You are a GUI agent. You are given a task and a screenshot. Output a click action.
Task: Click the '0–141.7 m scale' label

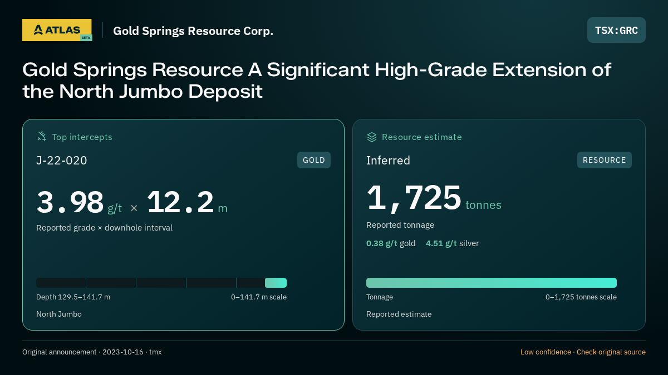pos(259,297)
